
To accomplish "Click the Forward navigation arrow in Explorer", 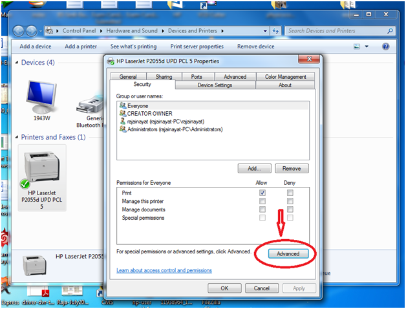I will pyautogui.click(x=32, y=31).
